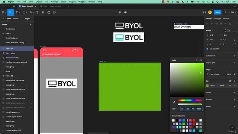Screen dimensions: 238x134
Task: Toggle fill visibility eye icon
Action: click(x=230, y=86)
